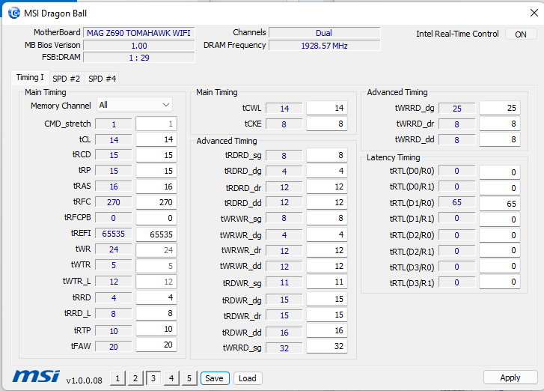Click the MotherBoard name MAG Z690 TOMAHAWK WIFI
This screenshot has height=391, width=544.
(x=138, y=33)
